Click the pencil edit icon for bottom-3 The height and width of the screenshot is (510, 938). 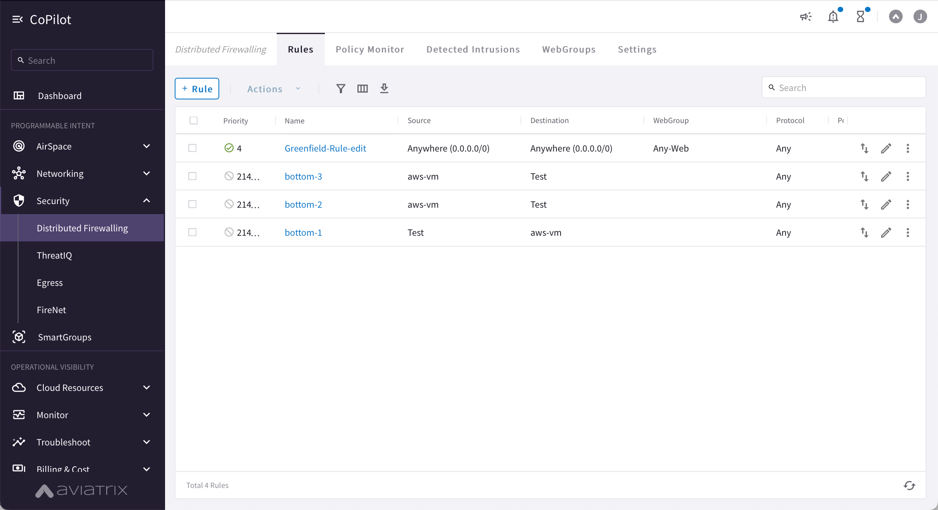tap(886, 176)
